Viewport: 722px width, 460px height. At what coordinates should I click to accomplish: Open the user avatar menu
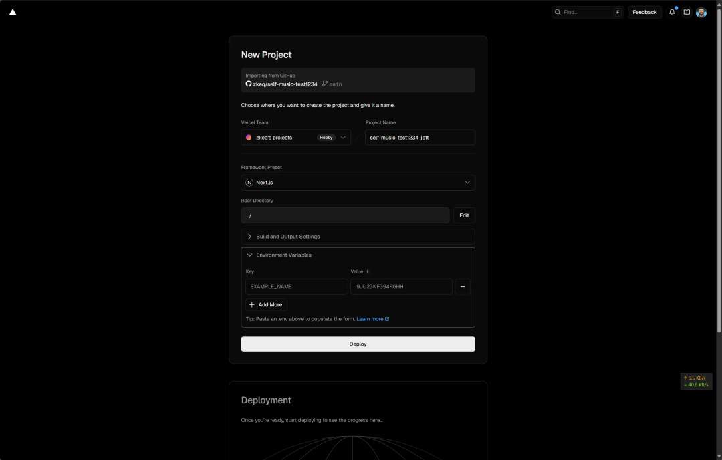(701, 12)
